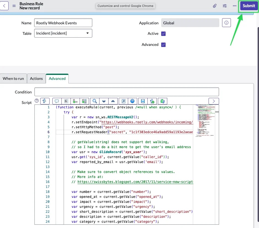
Task: Click the syntax check script icon
Action: (152, 101)
